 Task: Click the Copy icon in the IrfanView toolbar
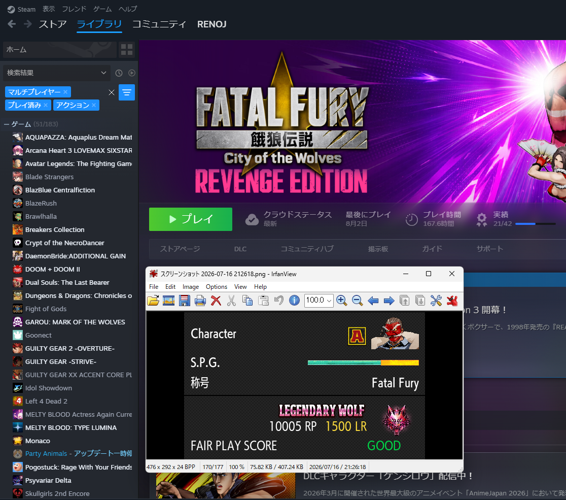[x=247, y=300]
